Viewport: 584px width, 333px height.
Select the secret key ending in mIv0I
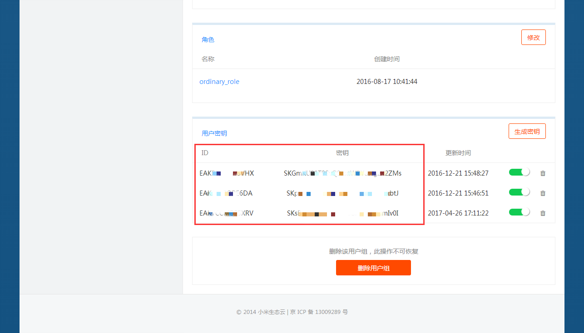tap(342, 213)
